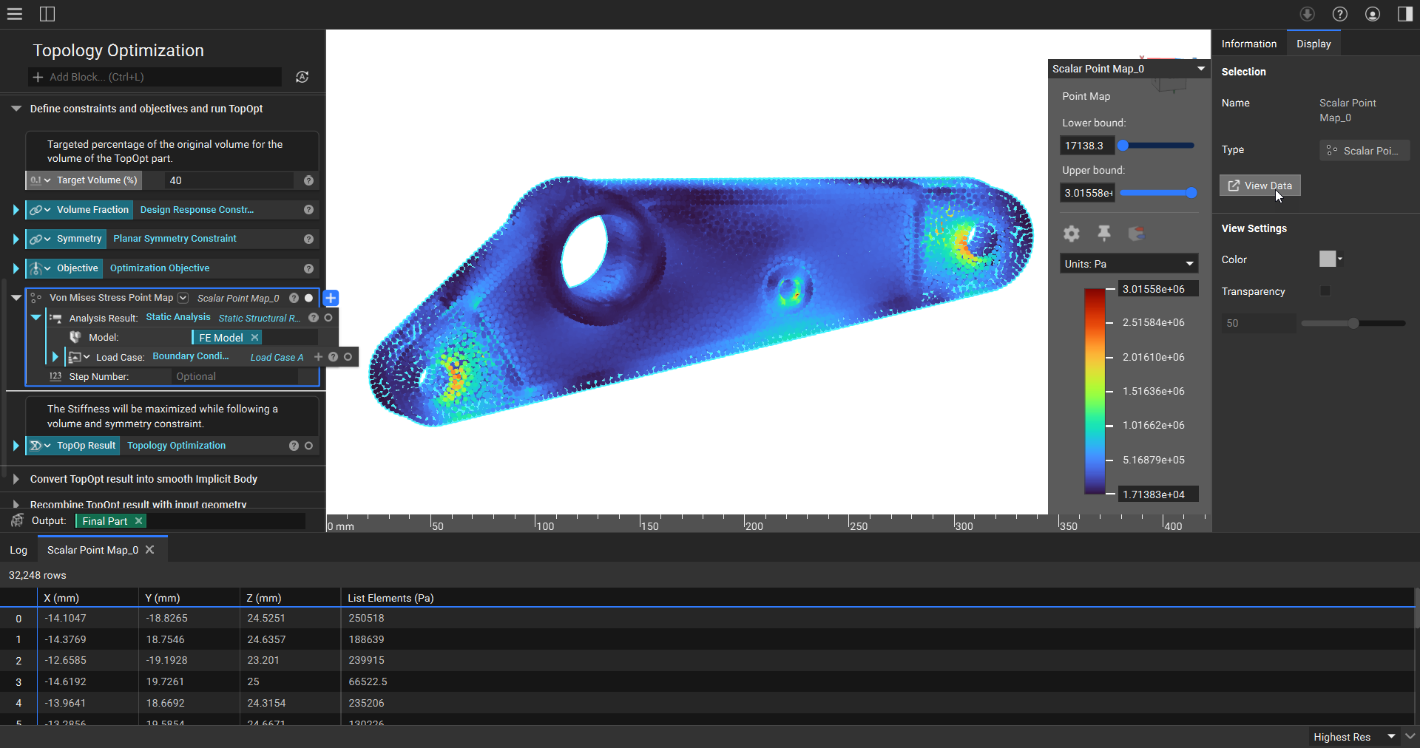Screen dimensions: 1420x748
Task: Enable the Transparency checkbox
Action: [x=1325, y=291]
